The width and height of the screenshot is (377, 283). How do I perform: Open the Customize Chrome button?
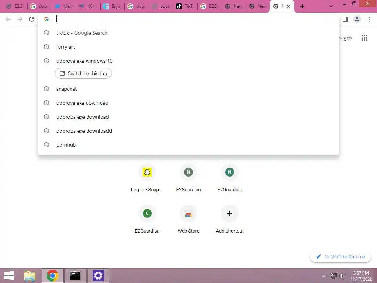(341, 257)
